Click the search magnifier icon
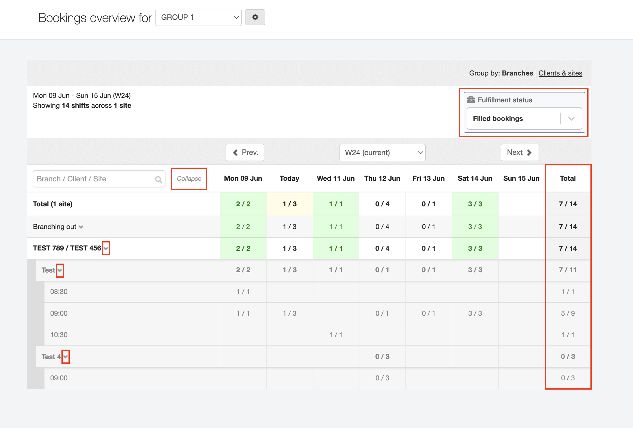This screenshot has height=428, width=633. [x=158, y=179]
